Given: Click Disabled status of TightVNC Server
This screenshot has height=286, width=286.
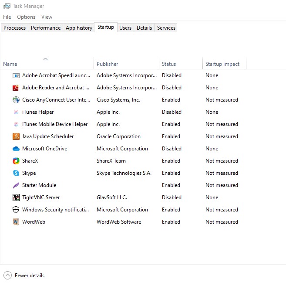Looking at the screenshot, I should [172, 197].
